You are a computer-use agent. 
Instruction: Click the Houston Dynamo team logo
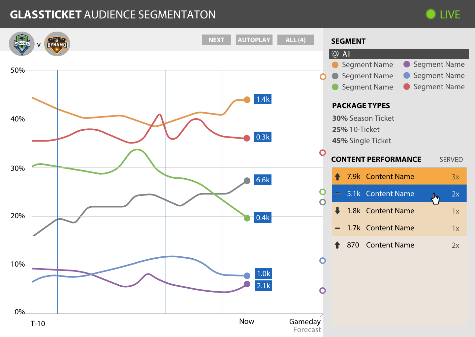(x=57, y=44)
